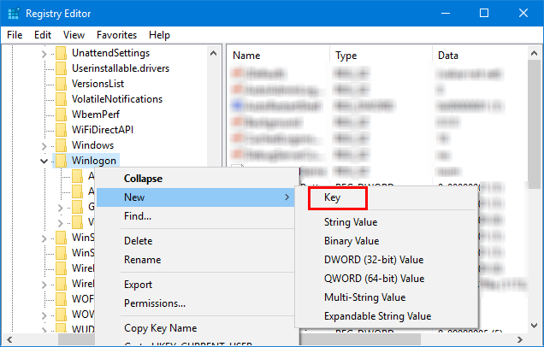Click the Name column header
The image size is (544, 347).
point(246,55)
